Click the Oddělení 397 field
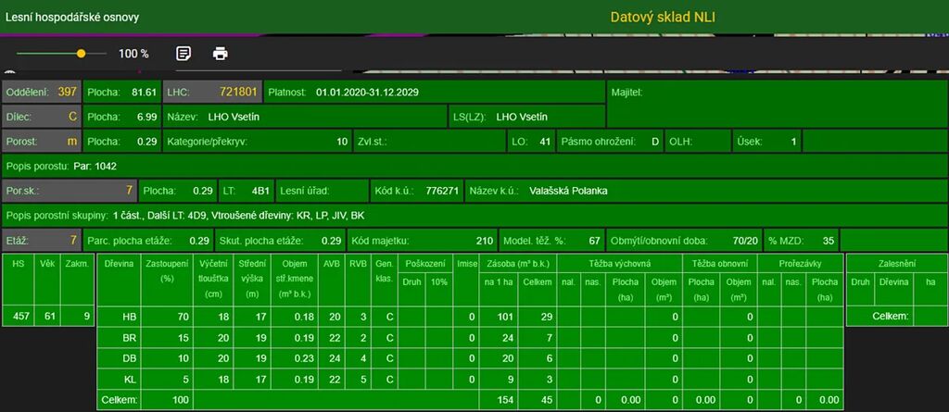The width and height of the screenshot is (949, 412). pyautogui.click(x=42, y=93)
